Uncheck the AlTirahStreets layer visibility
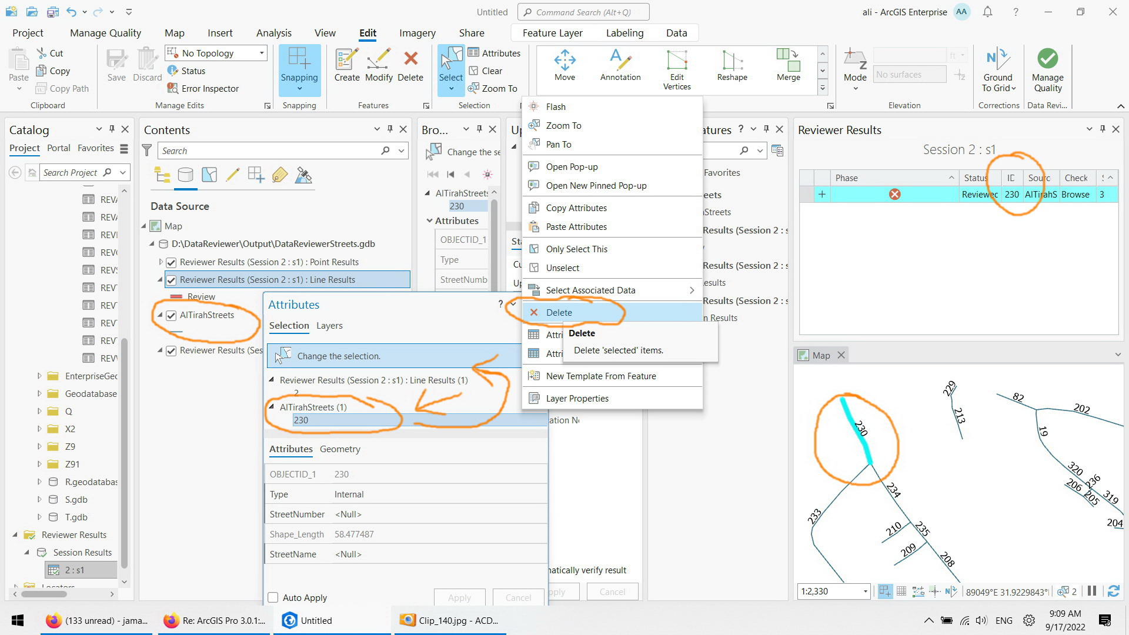1129x635 pixels. click(x=171, y=315)
